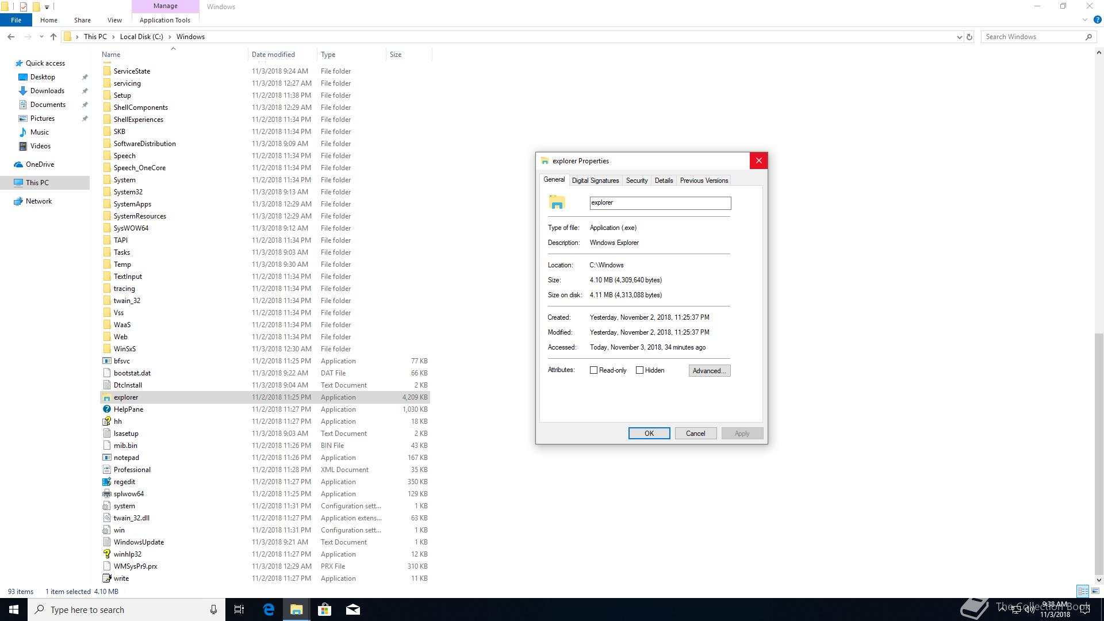Refresh the Windows folder view

coord(969,37)
